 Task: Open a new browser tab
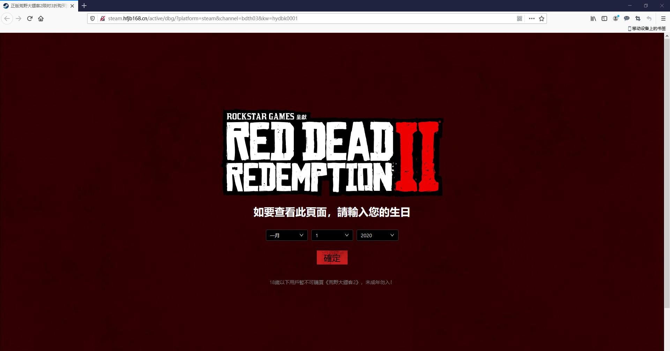84,6
